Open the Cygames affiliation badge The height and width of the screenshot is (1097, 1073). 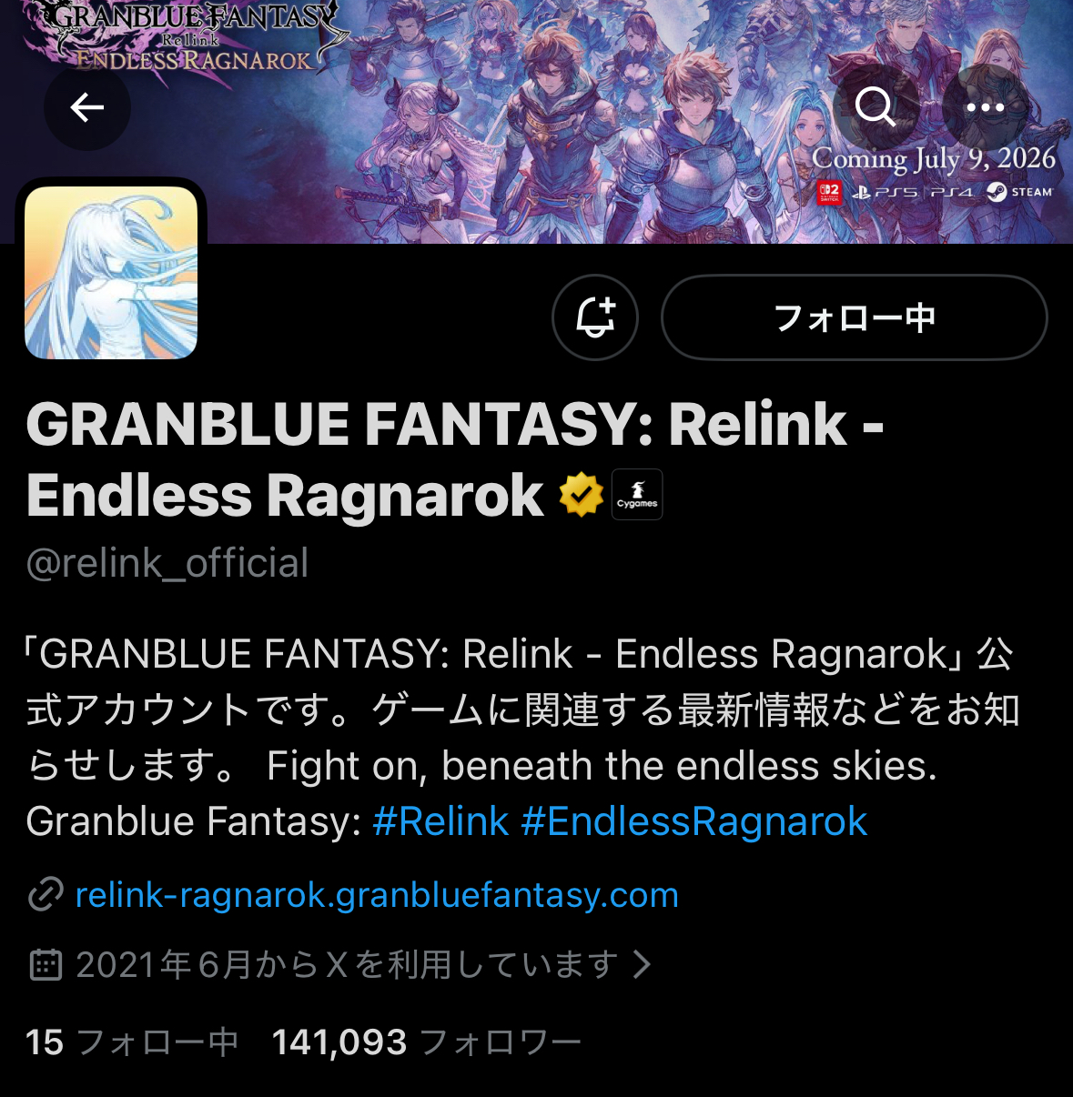pyautogui.click(x=637, y=495)
